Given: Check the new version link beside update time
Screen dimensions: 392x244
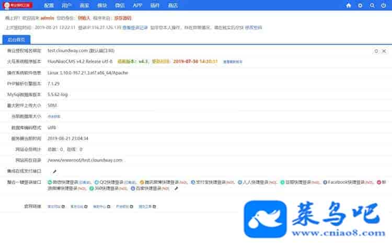Looking at the screenshot, I should coord(233,62).
